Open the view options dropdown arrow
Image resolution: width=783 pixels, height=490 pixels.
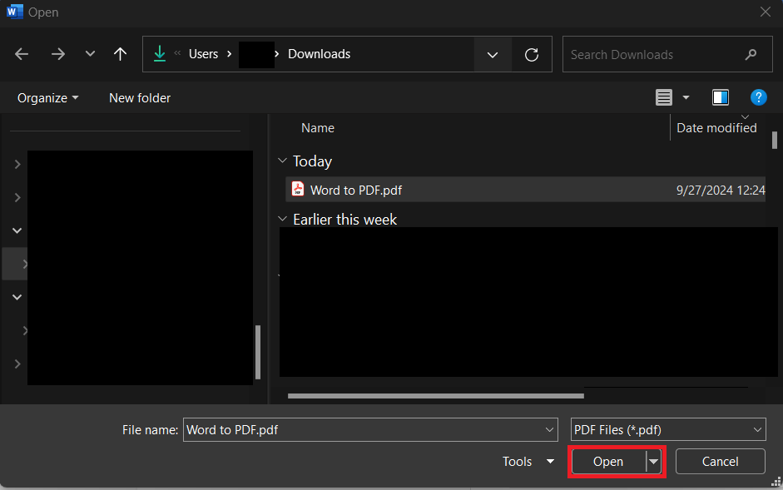click(x=686, y=97)
